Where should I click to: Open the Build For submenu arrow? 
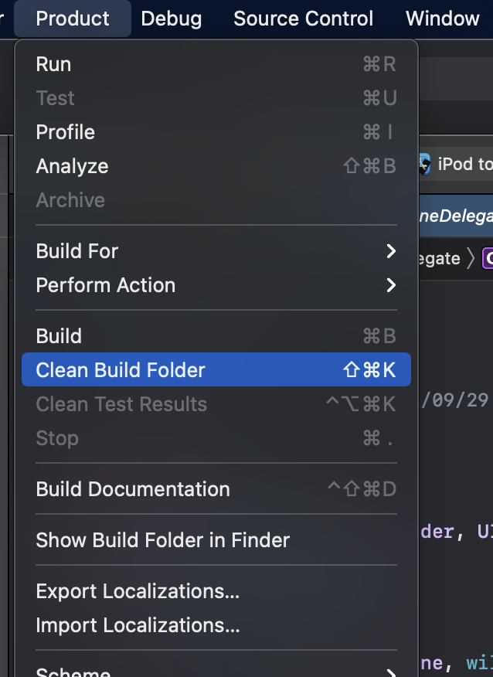pyautogui.click(x=391, y=251)
